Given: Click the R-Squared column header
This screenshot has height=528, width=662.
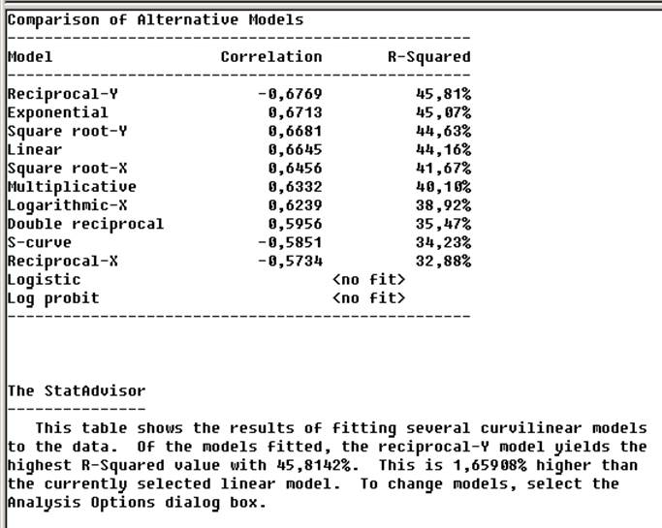Looking at the screenshot, I should click(x=429, y=57).
